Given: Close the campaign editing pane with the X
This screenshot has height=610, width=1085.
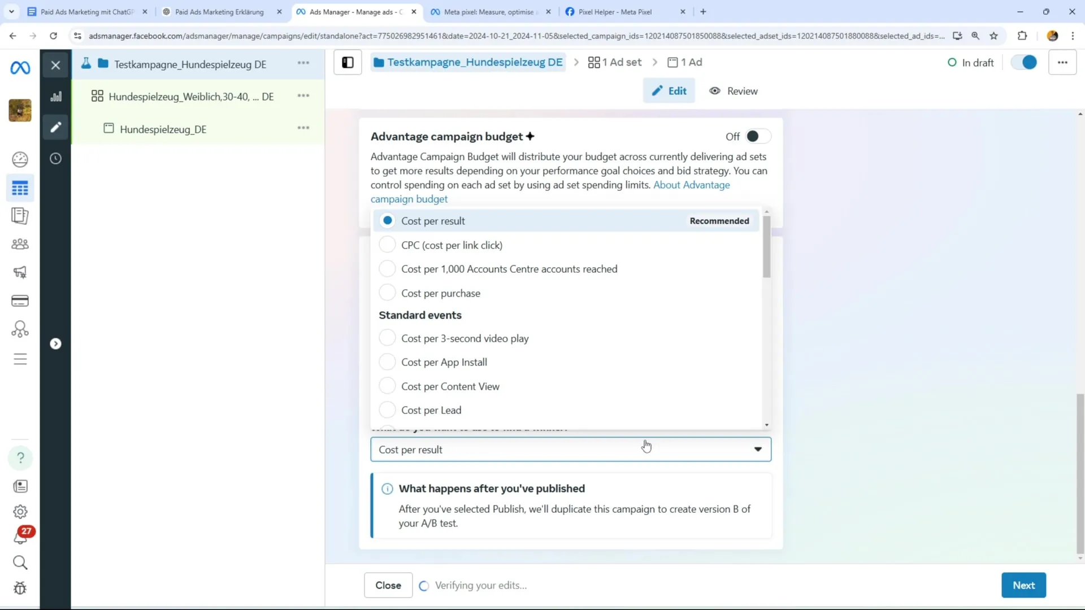Looking at the screenshot, I should pyautogui.click(x=55, y=65).
